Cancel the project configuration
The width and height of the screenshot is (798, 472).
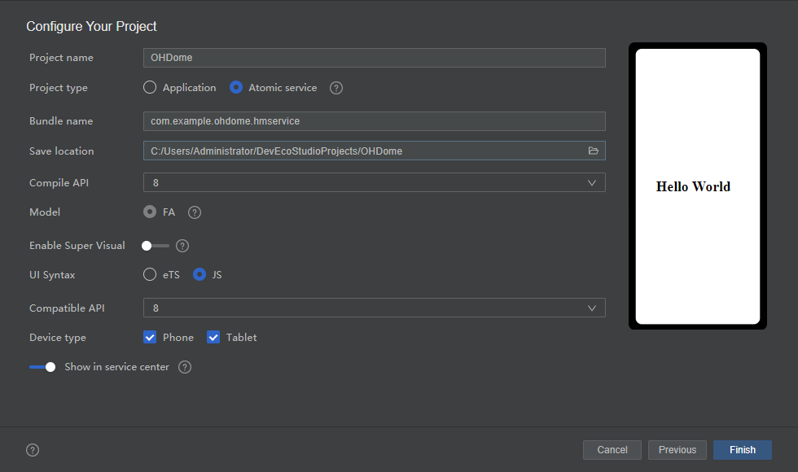[612, 450]
